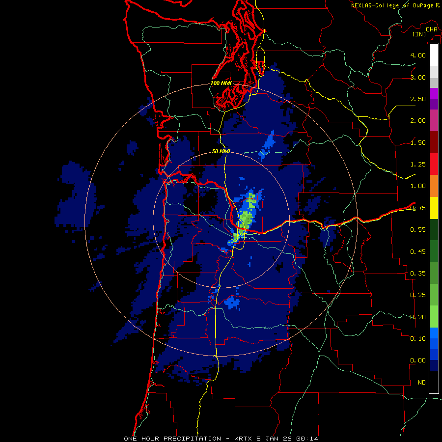Click the 0.55 legend value

tap(418, 230)
